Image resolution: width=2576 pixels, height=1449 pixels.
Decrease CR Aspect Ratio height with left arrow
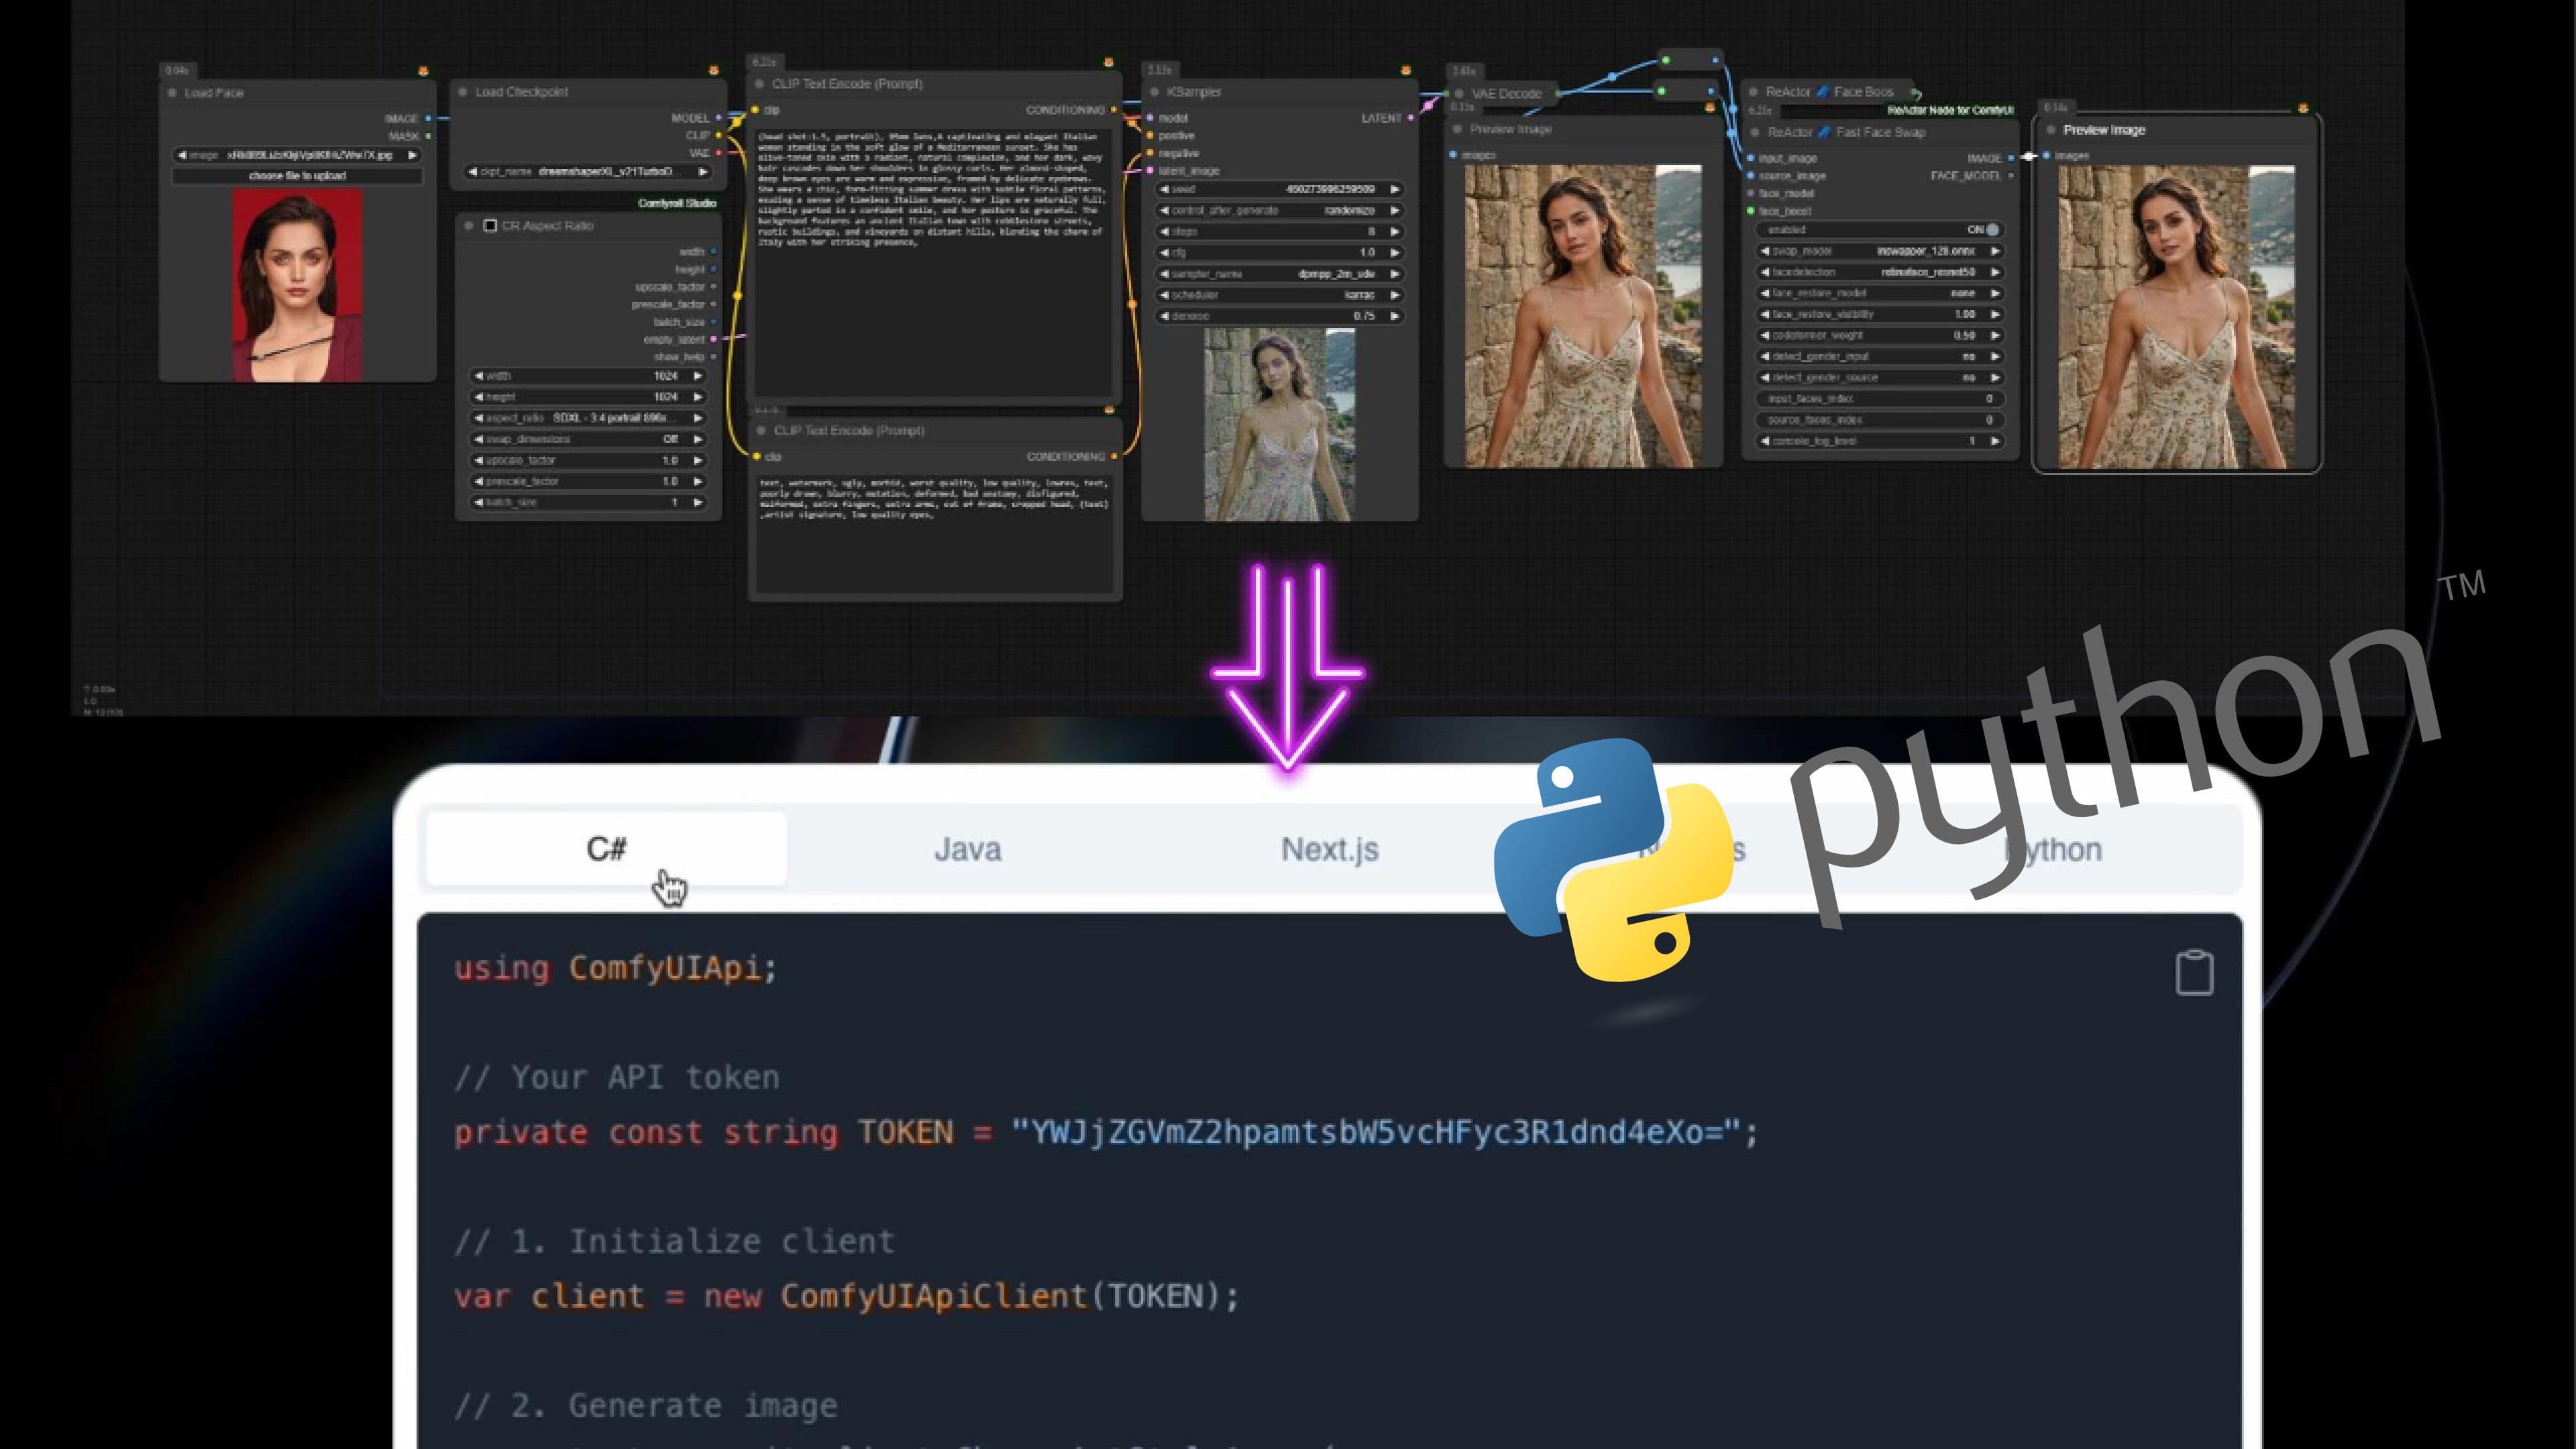[x=479, y=397]
